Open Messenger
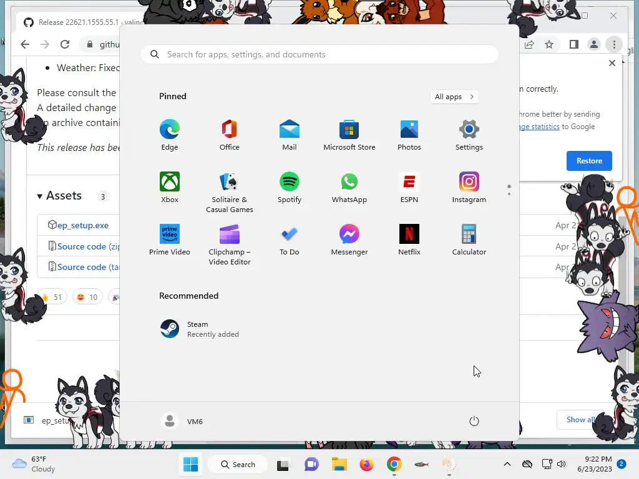639x479 pixels. (349, 240)
